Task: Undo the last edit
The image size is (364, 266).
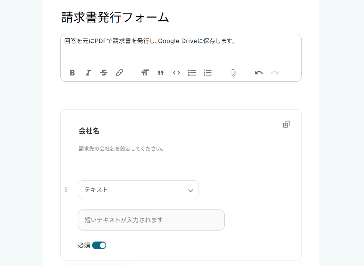Action: coord(259,73)
